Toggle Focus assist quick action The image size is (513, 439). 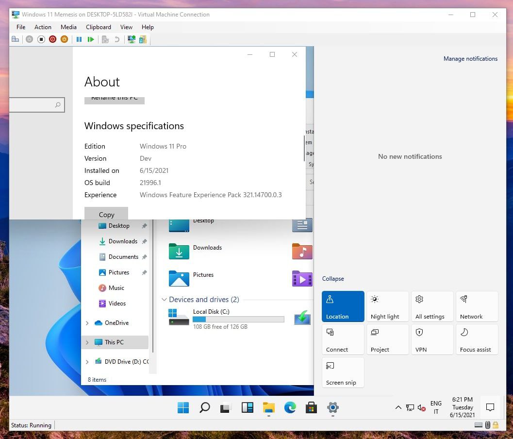tap(477, 339)
